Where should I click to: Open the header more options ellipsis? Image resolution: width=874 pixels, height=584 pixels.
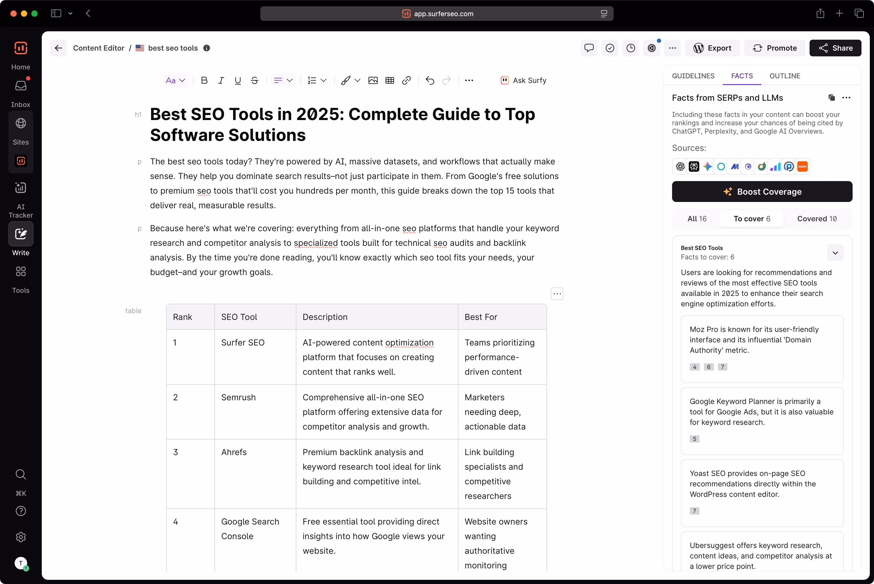pos(672,48)
